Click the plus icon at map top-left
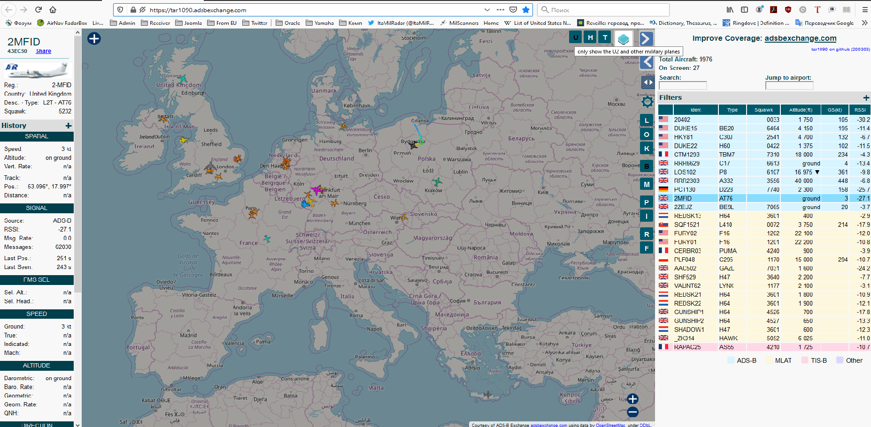This screenshot has width=871, height=427. 94,38
